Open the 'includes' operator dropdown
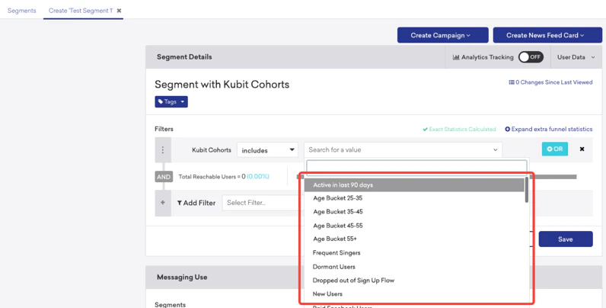 coord(267,150)
